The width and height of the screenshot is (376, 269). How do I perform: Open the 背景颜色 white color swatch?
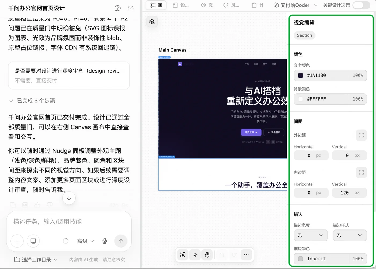click(x=301, y=99)
